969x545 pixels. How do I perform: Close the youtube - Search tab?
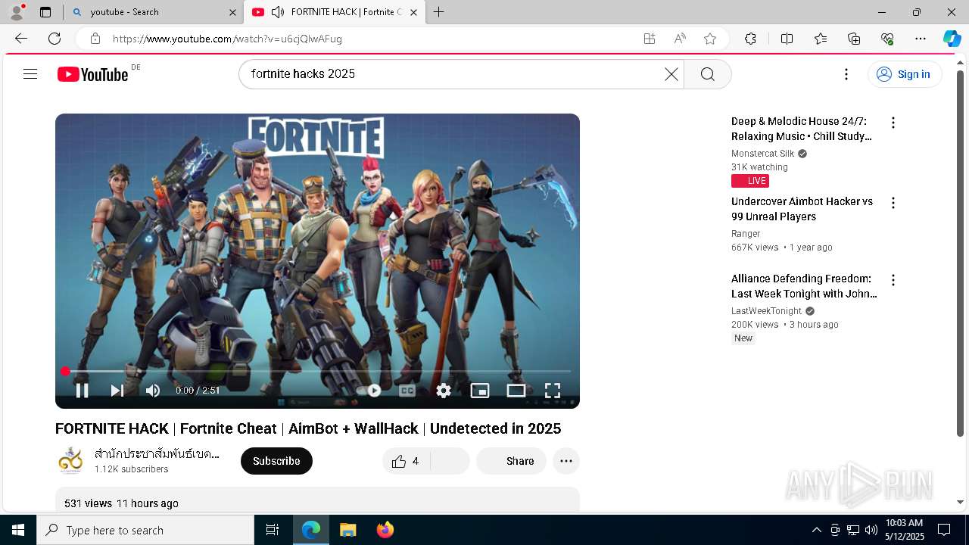coord(232,12)
